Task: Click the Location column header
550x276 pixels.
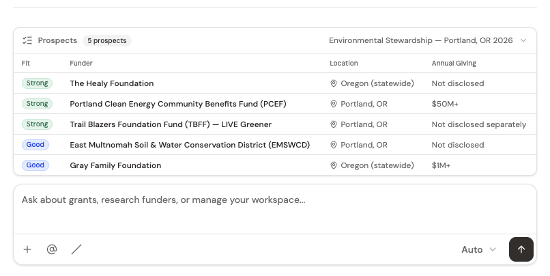Action: tap(344, 64)
